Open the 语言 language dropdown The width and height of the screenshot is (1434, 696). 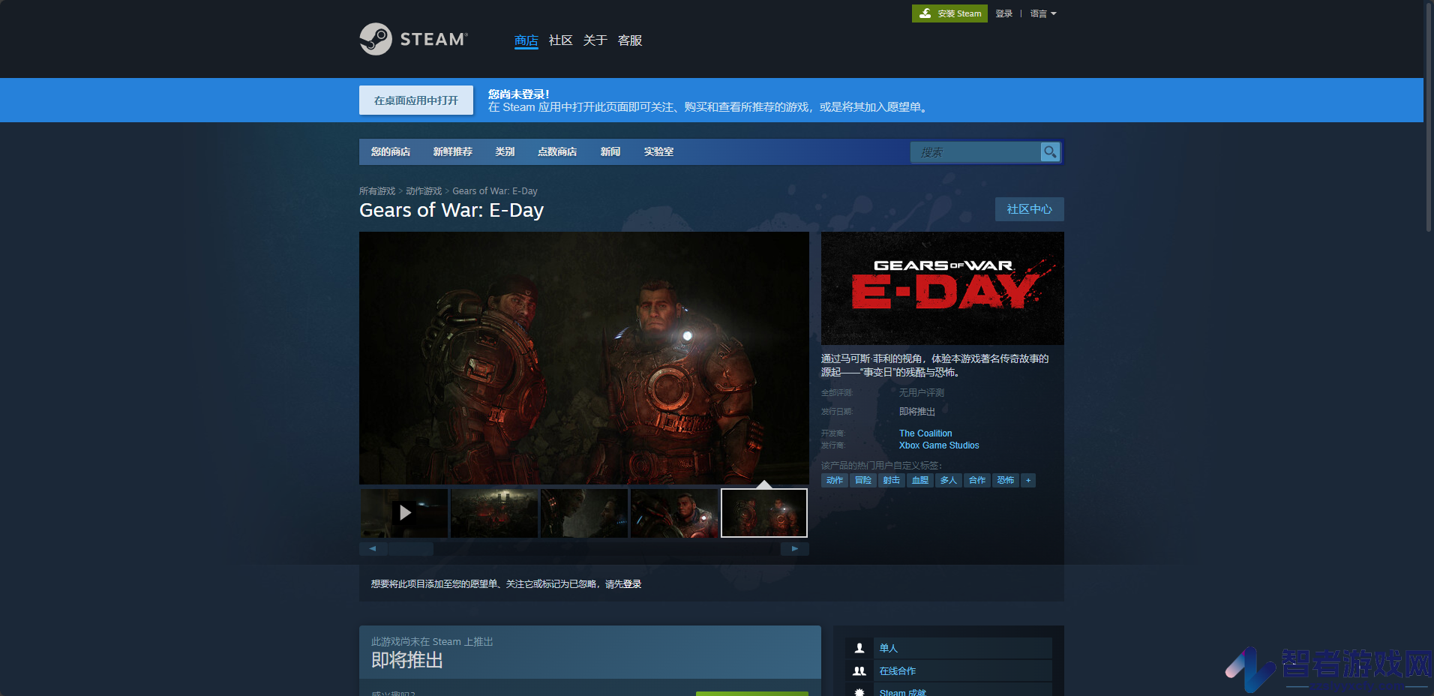[x=1043, y=13]
